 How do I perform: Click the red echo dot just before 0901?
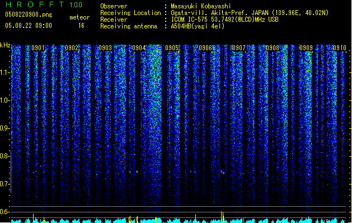[x=33, y=172]
